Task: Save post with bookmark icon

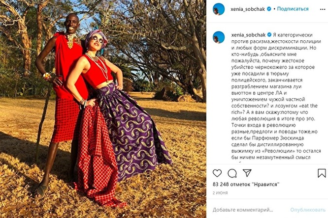Action: tap(322, 173)
